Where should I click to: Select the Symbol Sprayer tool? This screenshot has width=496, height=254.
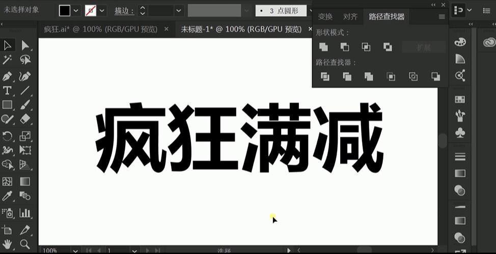(7, 213)
